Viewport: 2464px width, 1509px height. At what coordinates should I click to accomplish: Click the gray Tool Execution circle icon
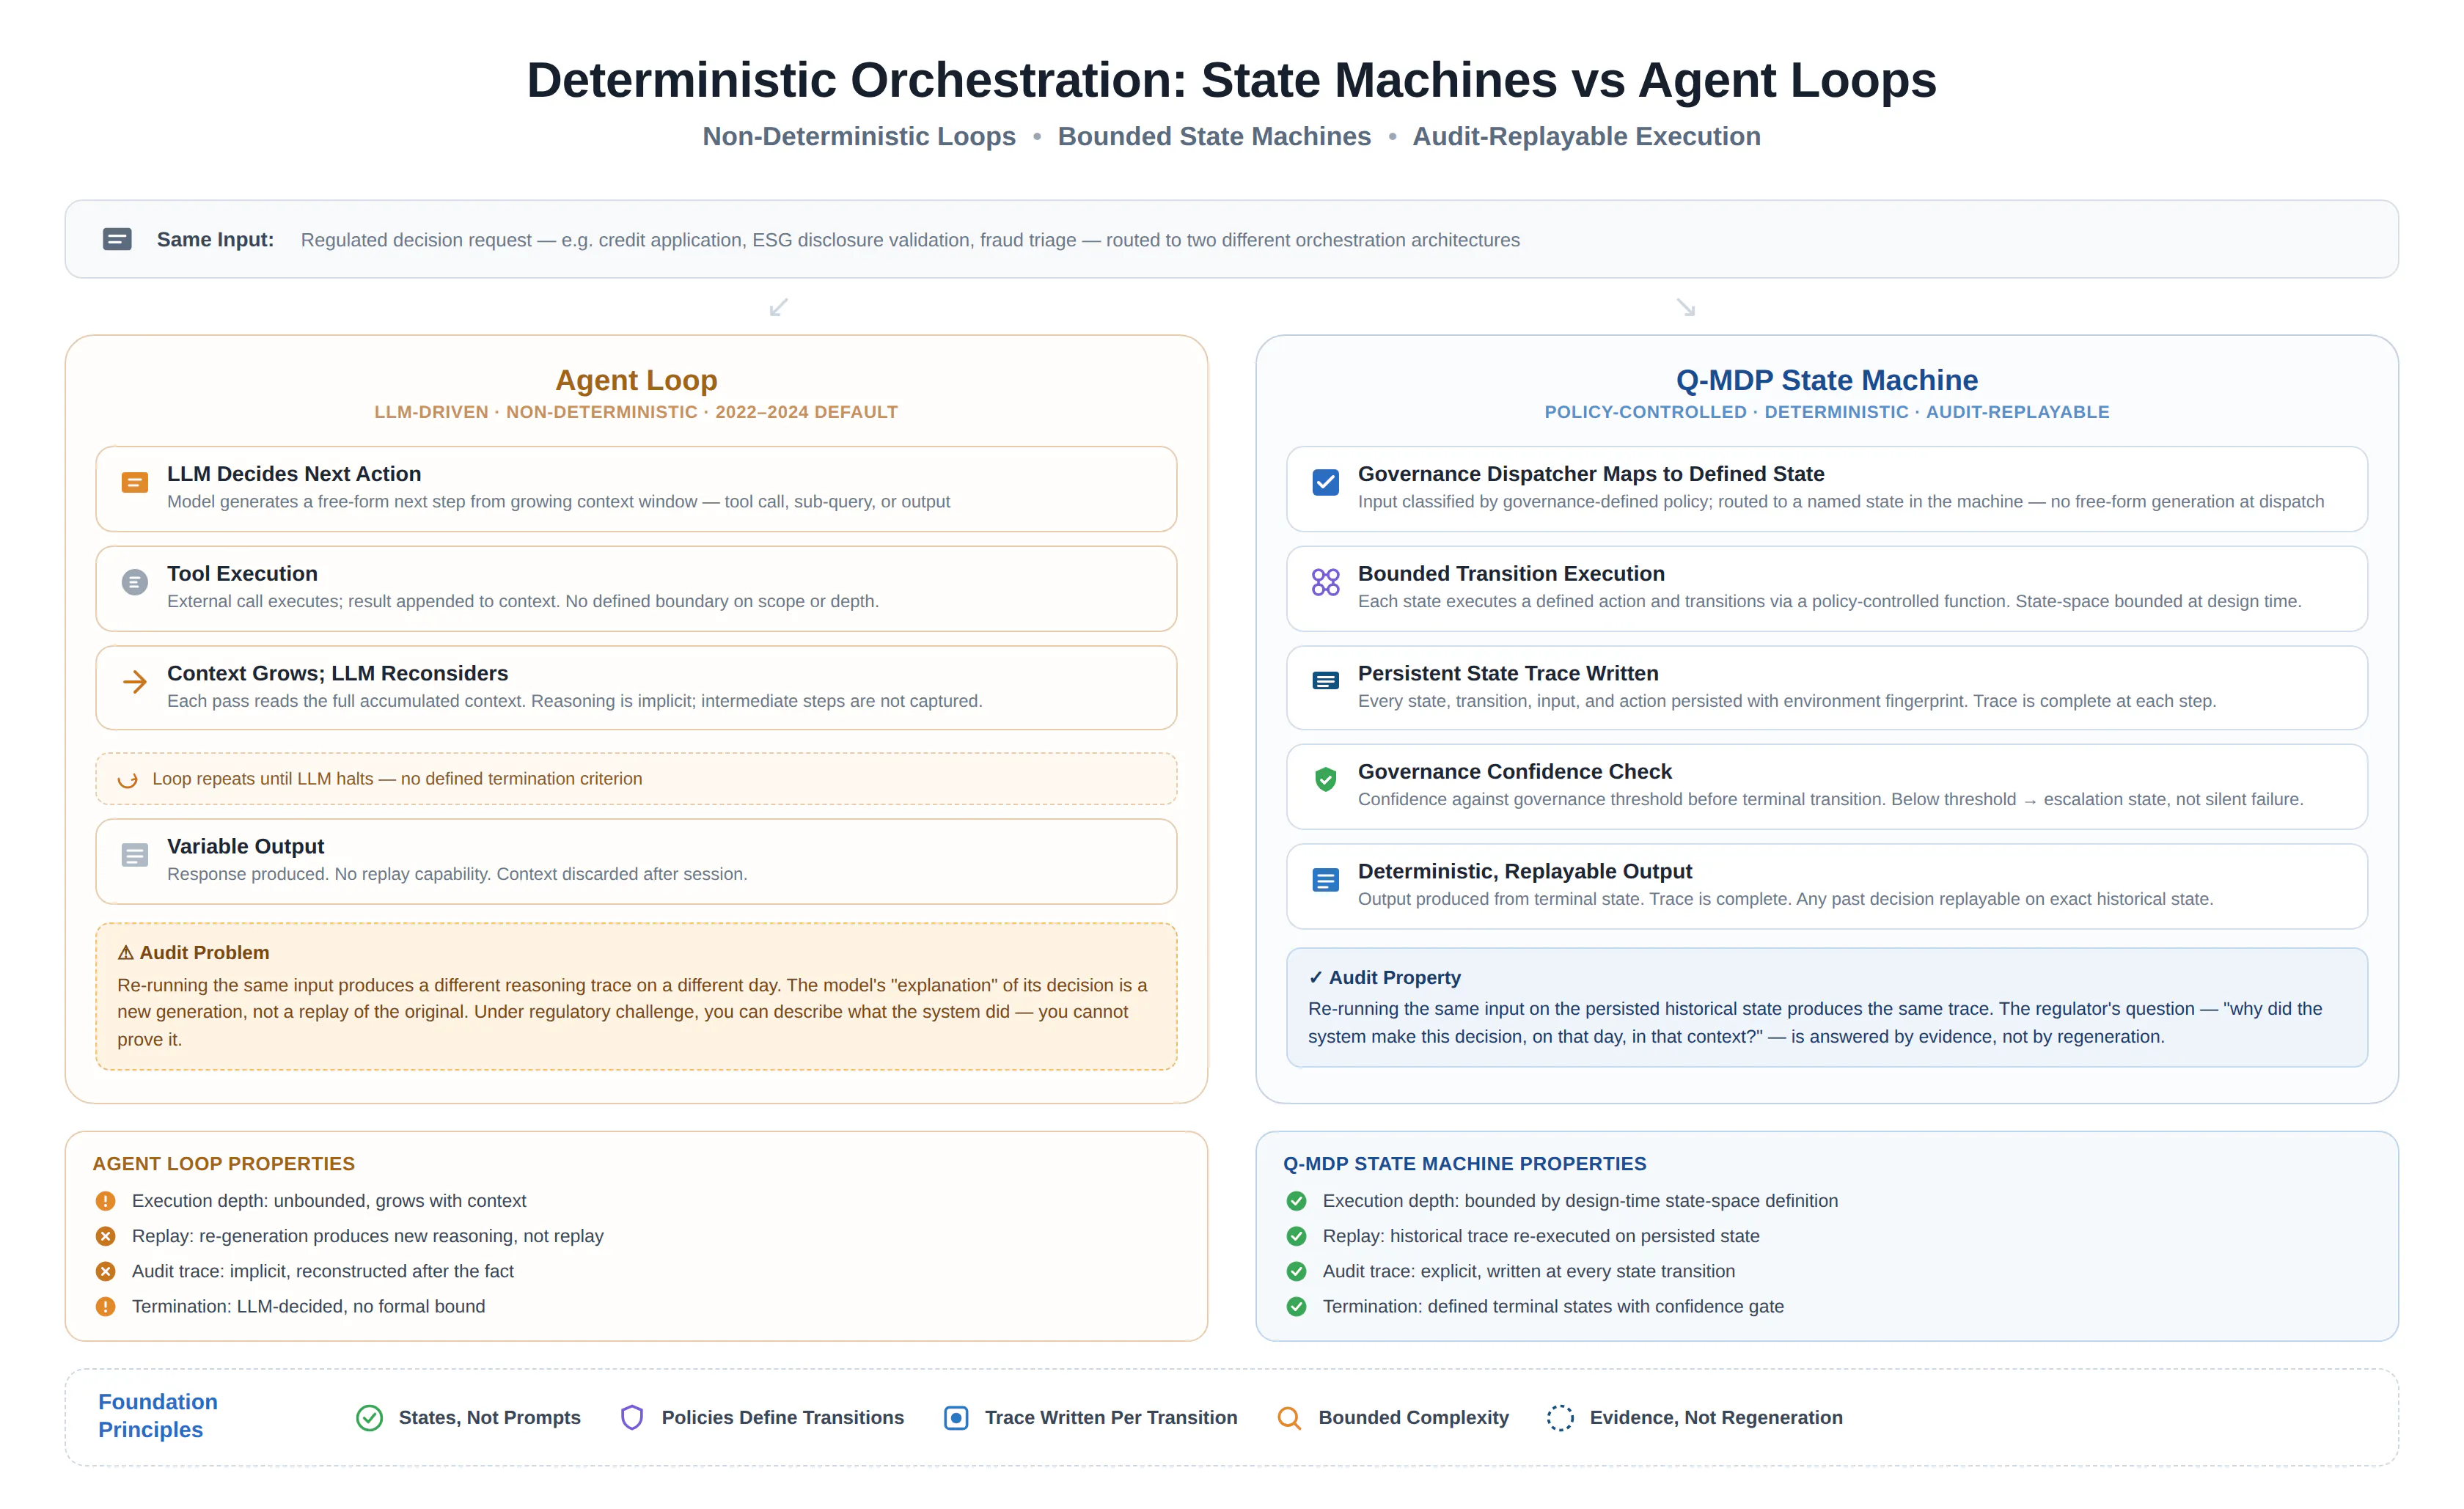point(135,582)
